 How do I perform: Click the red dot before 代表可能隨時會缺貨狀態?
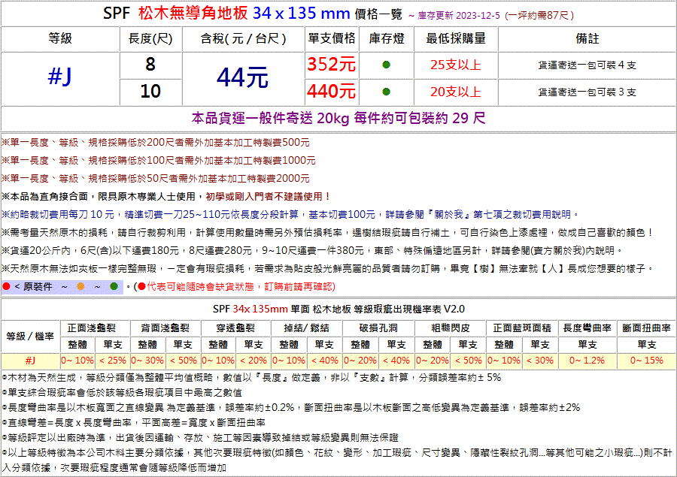[x=141, y=286]
